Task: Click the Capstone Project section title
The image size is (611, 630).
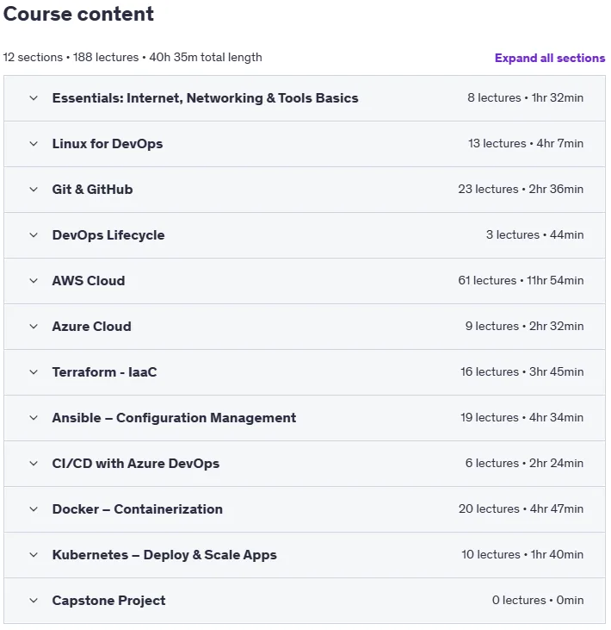Action: click(108, 601)
